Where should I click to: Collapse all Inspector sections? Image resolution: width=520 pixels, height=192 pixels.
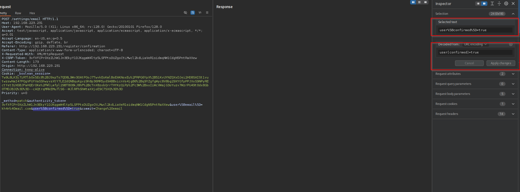[x=499, y=4]
